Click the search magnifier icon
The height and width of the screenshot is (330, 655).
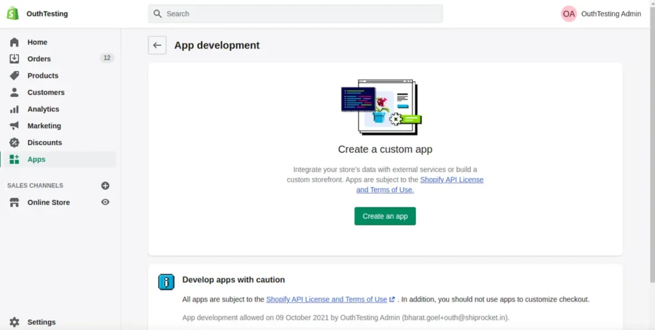[x=157, y=14]
